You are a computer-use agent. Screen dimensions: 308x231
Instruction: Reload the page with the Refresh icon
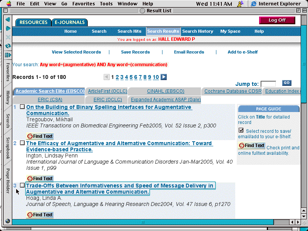coord(8,46)
